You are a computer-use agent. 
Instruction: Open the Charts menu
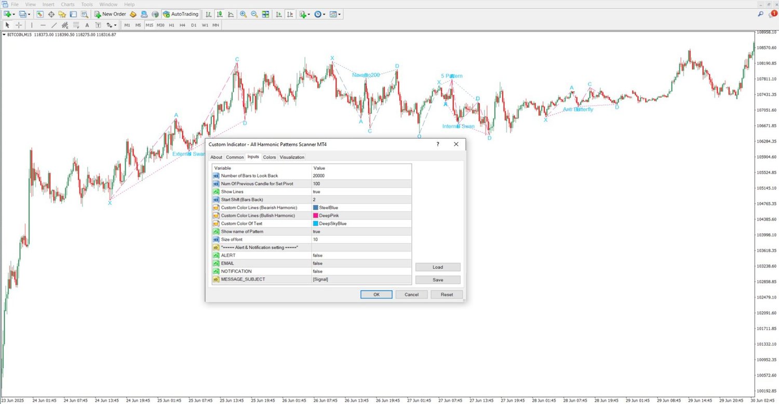68,4
